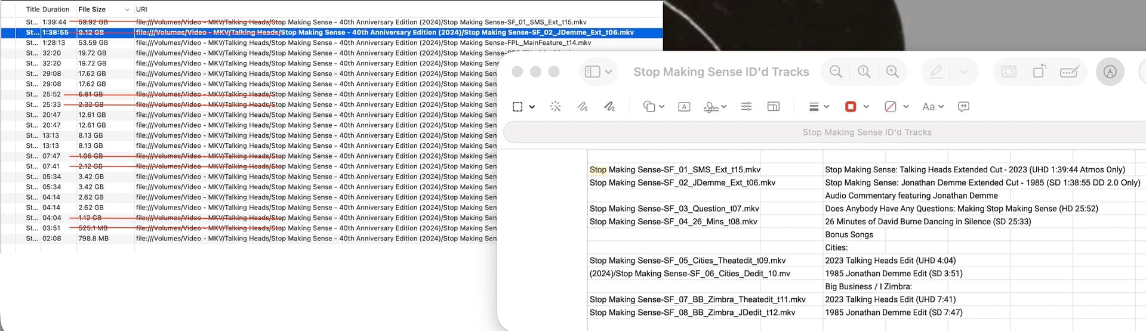Image resolution: width=1146 pixels, height=331 pixels.
Task: Expand the Shapes dropdown chevron
Action: coord(661,107)
